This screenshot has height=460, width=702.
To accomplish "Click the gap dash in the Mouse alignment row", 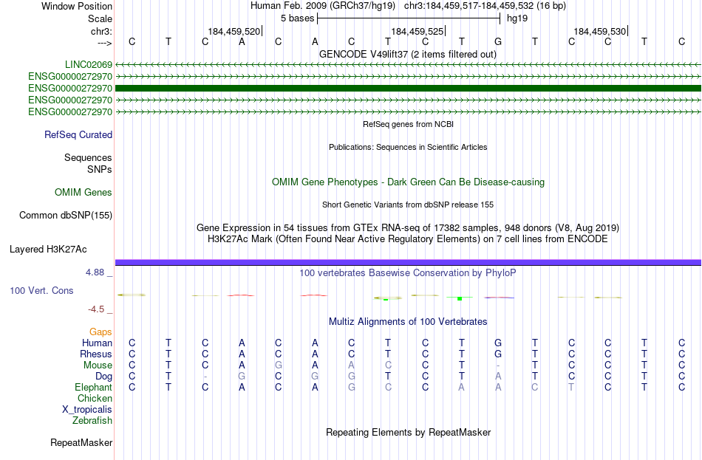I will point(498,365).
